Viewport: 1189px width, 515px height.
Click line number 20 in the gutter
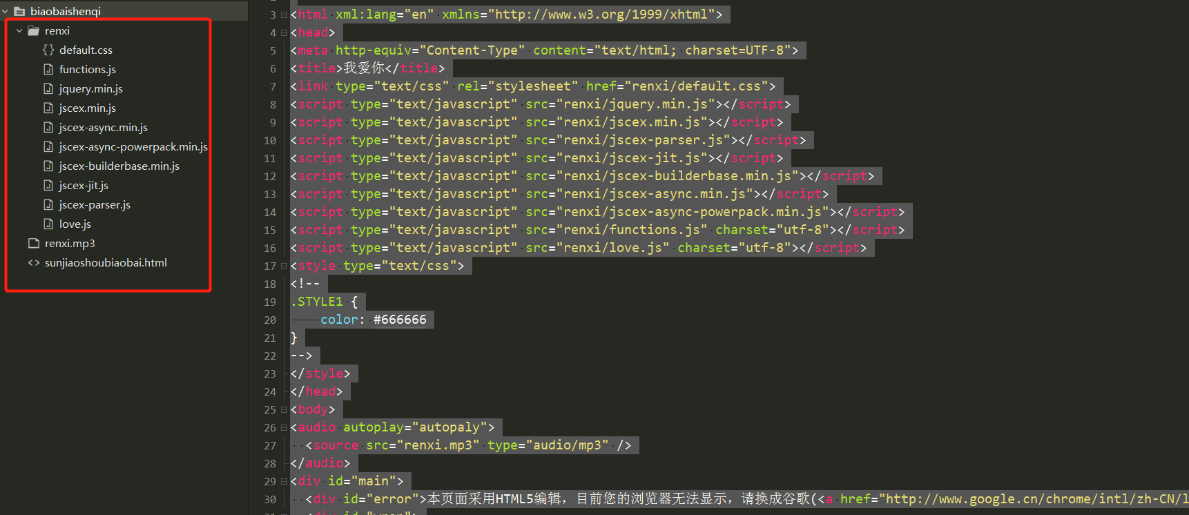tap(270, 320)
